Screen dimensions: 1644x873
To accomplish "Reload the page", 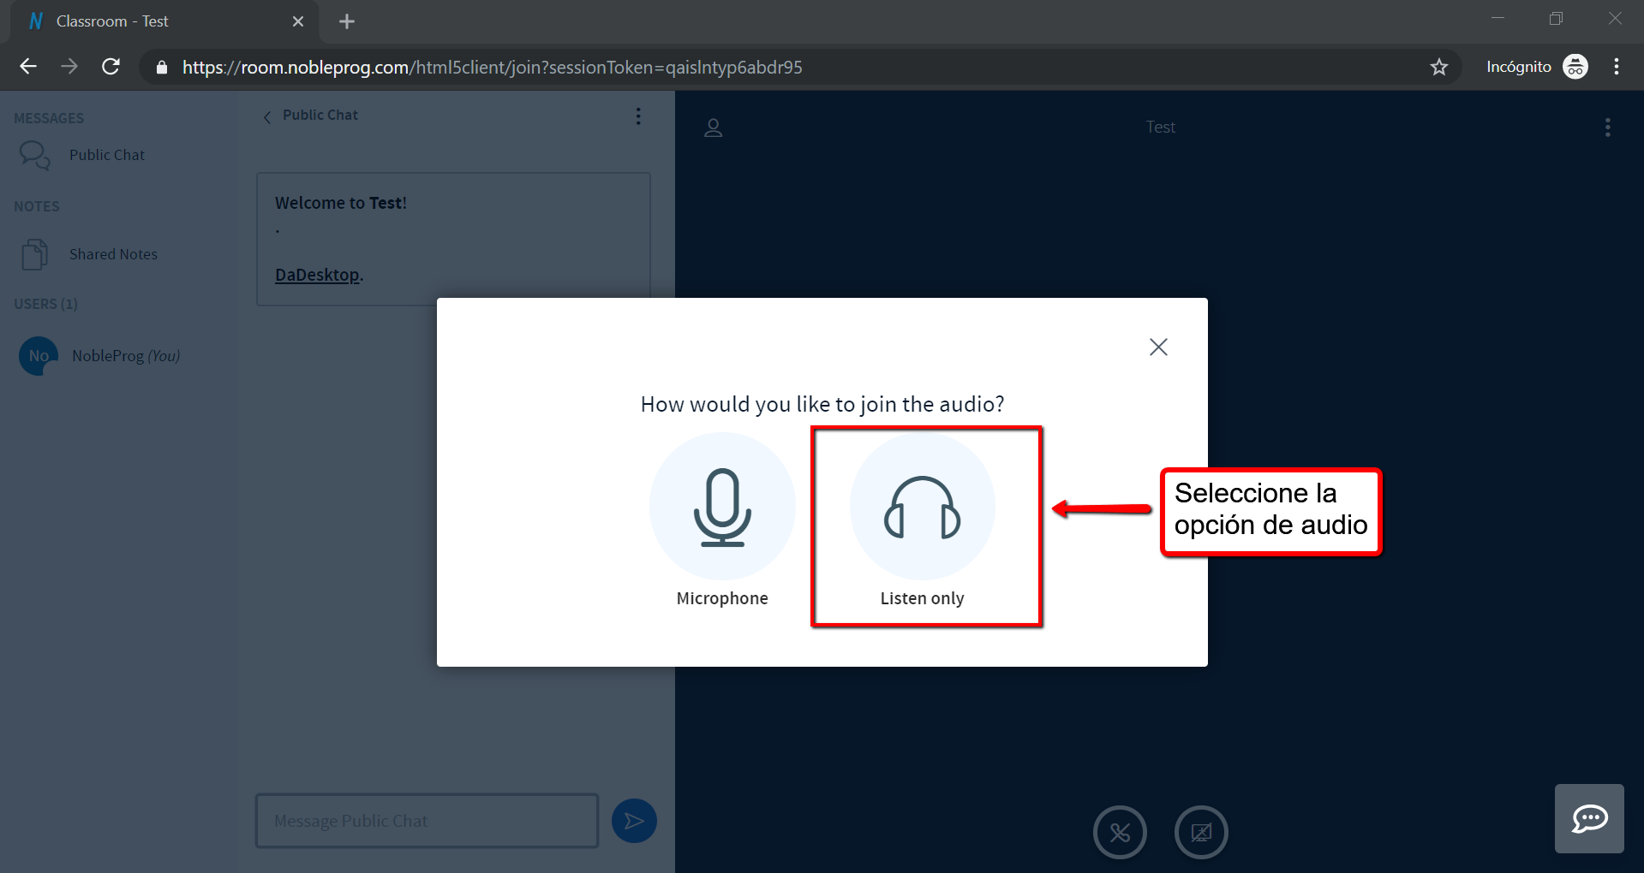I will pos(111,67).
